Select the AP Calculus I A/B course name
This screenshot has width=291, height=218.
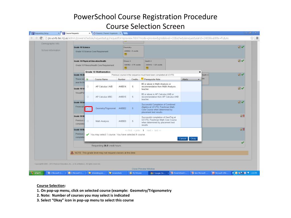[104, 87]
